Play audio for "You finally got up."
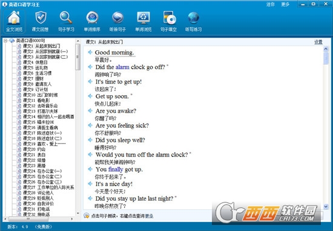 (x=90, y=169)
